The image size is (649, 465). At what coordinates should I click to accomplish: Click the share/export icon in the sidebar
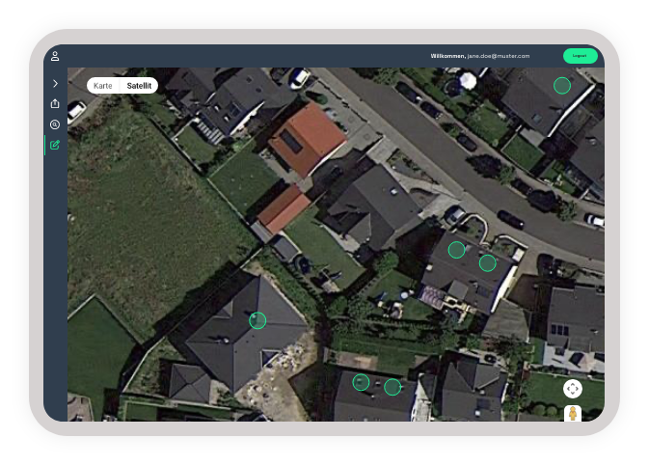55,104
